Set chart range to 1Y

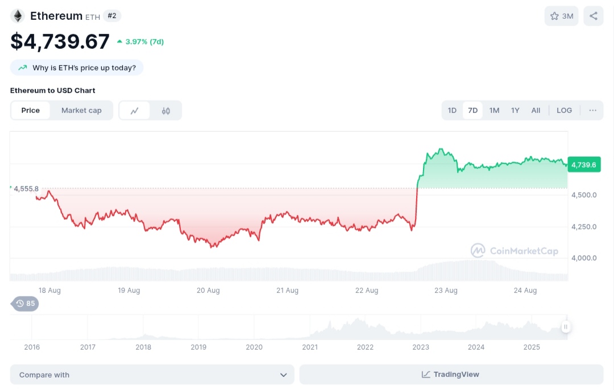coord(515,110)
